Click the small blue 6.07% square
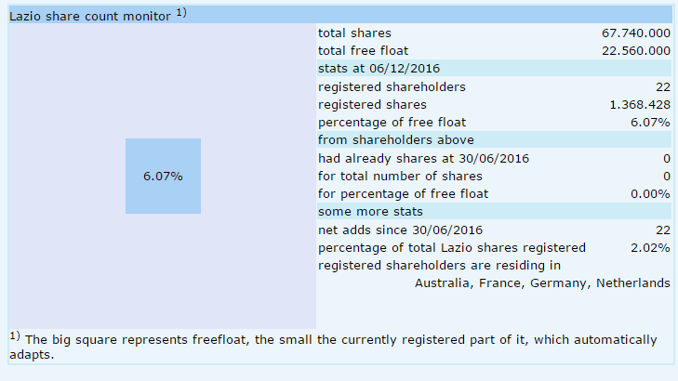 pos(163,176)
